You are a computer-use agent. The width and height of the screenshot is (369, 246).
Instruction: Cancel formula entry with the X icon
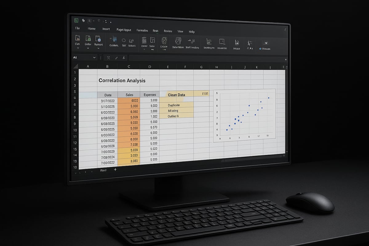tap(108, 58)
